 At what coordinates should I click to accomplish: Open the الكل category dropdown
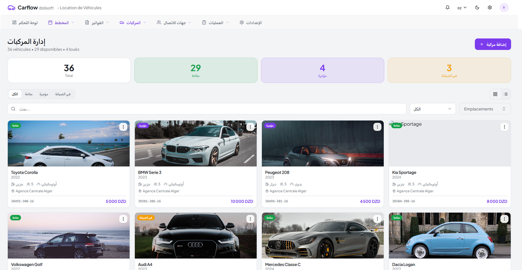coord(433,109)
